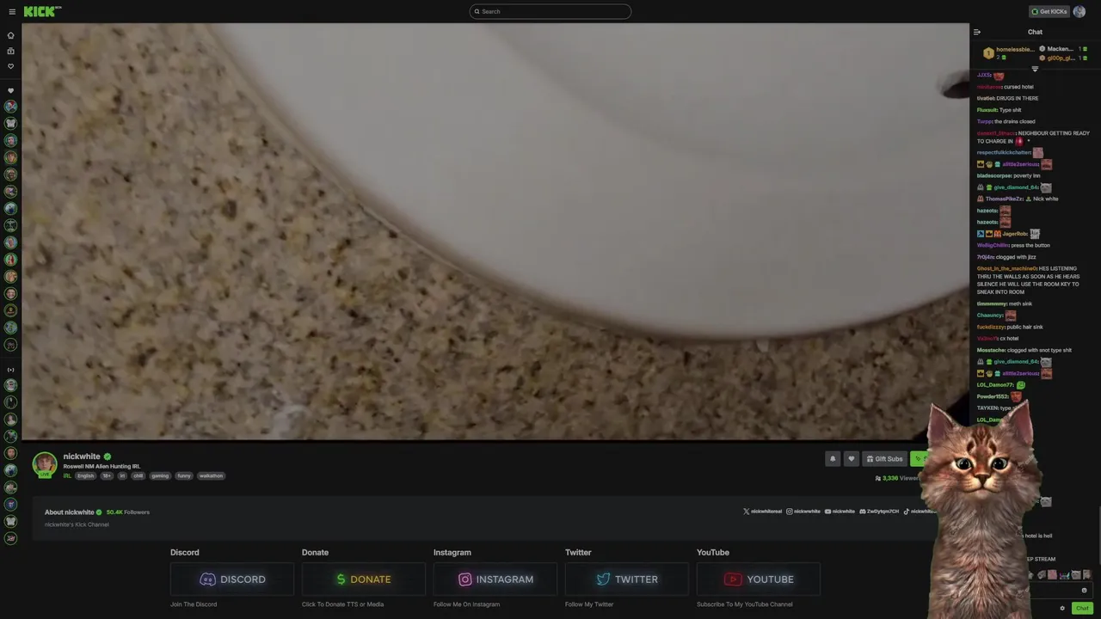Select the 18+ tag
Viewport: 1101px width, 619px height.
(x=107, y=475)
